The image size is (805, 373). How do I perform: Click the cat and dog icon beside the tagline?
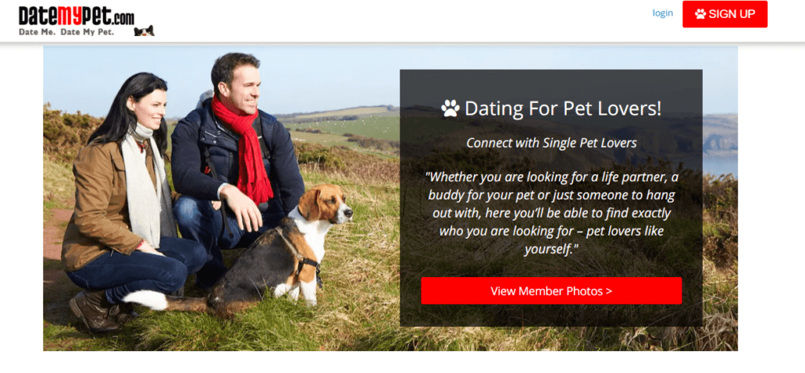144,31
